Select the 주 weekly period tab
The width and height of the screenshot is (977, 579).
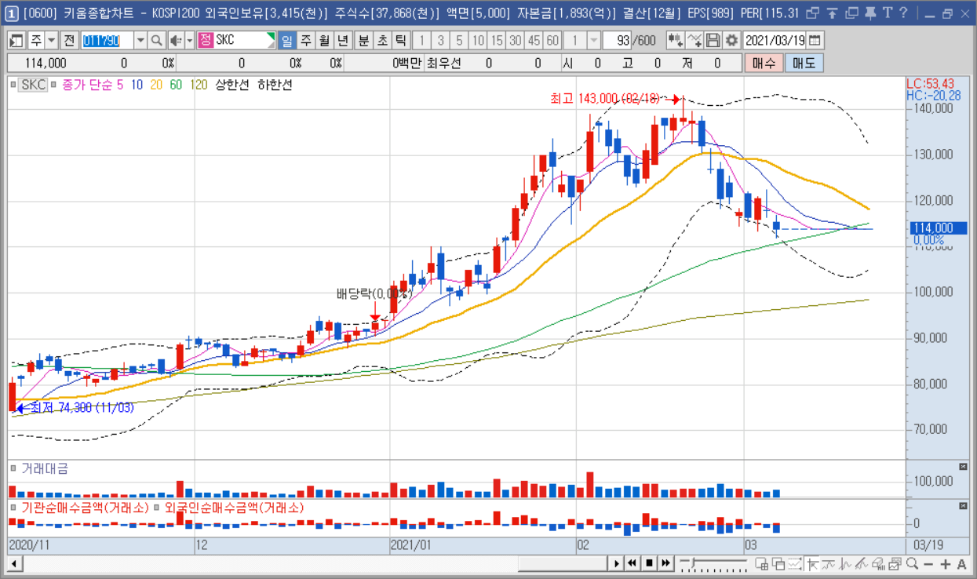click(x=305, y=40)
